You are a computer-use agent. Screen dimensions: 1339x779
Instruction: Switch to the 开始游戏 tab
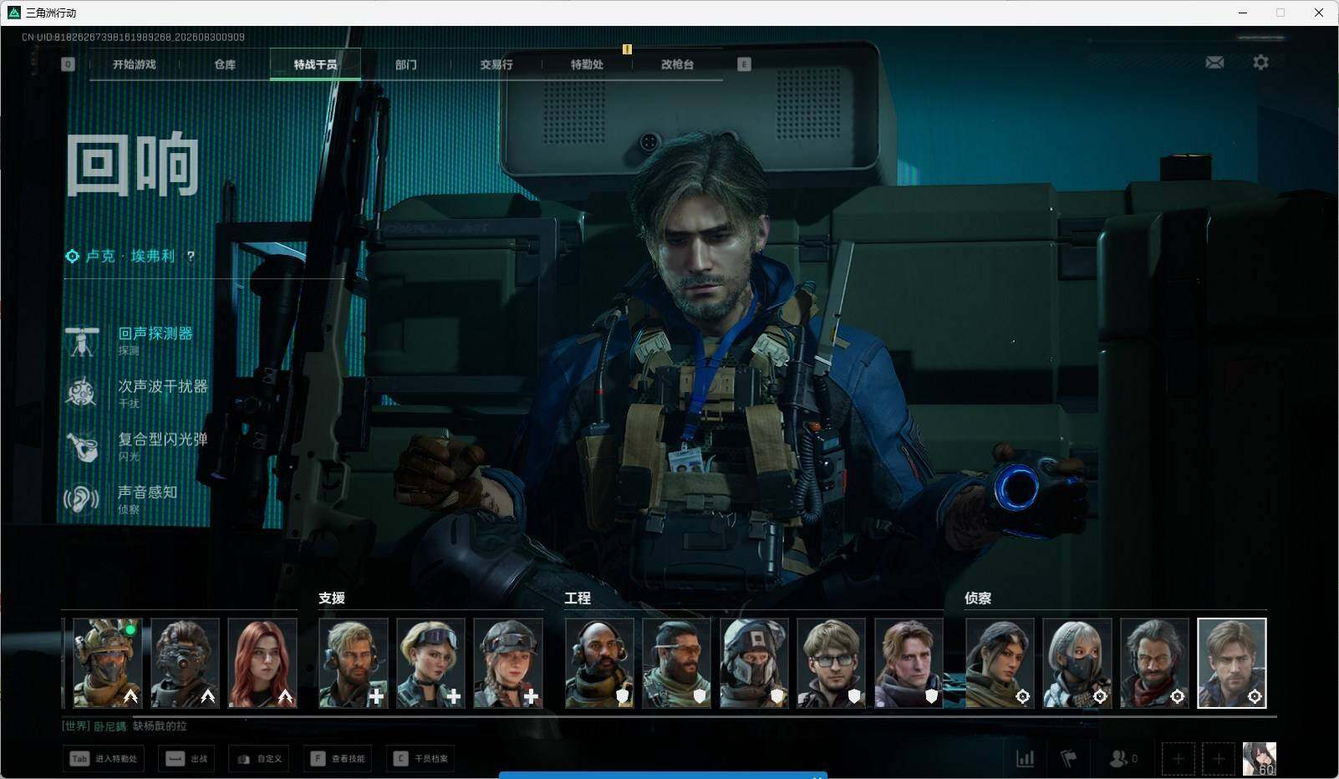[x=135, y=64]
